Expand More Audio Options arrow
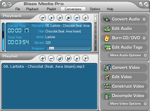This screenshot has height=111, width=150. coord(145,55)
